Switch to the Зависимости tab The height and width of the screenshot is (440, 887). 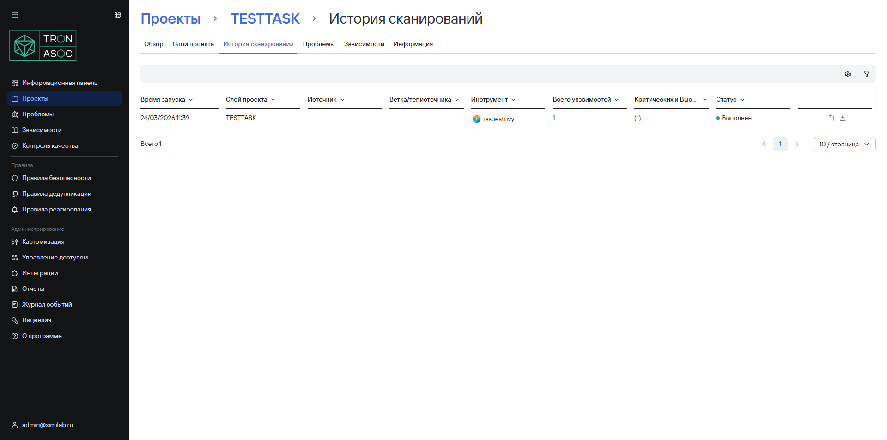pyautogui.click(x=364, y=44)
